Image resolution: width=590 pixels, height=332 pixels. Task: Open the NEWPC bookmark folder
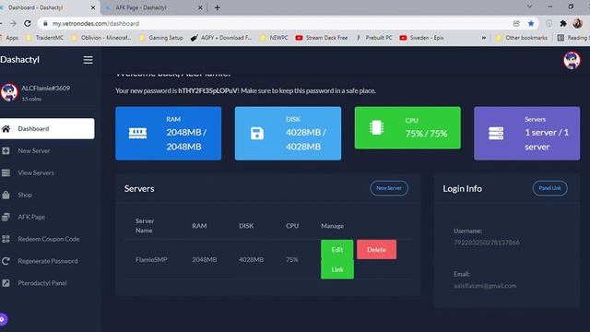tap(274, 38)
